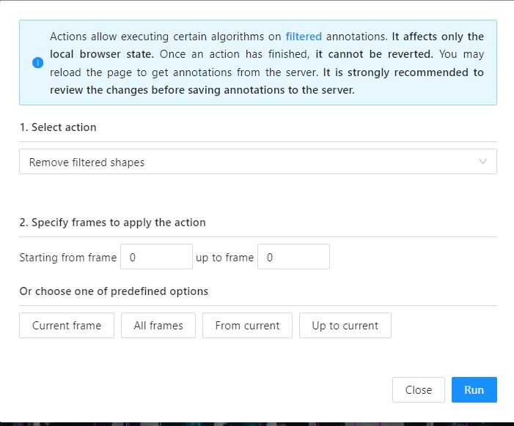Open the "Remove filtered shapes" action dropdown
The height and width of the screenshot is (426, 514).
249,162
